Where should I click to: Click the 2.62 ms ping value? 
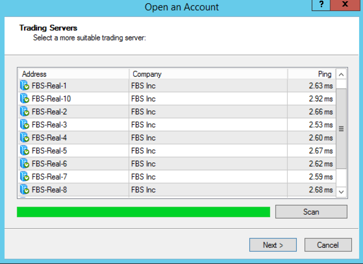[320, 164]
